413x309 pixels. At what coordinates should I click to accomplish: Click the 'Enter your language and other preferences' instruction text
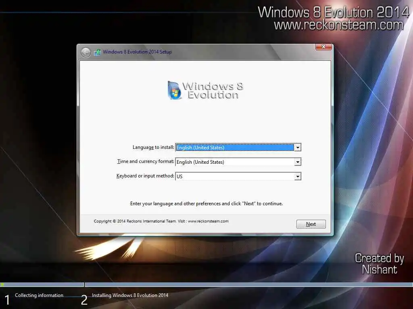(x=206, y=204)
